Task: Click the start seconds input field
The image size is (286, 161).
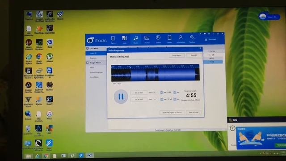Action: pos(170,93)
